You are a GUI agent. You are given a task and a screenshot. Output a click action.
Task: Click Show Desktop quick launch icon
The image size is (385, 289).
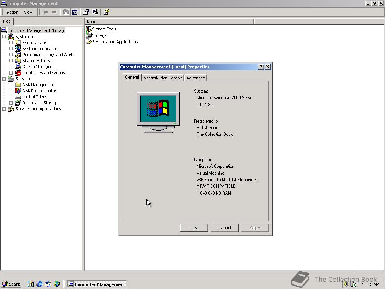(31, 284)
